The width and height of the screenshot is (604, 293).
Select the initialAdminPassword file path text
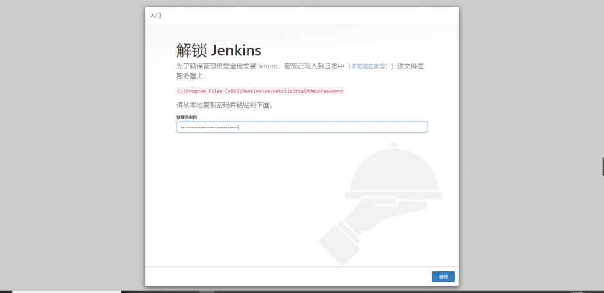click(260, 91)
